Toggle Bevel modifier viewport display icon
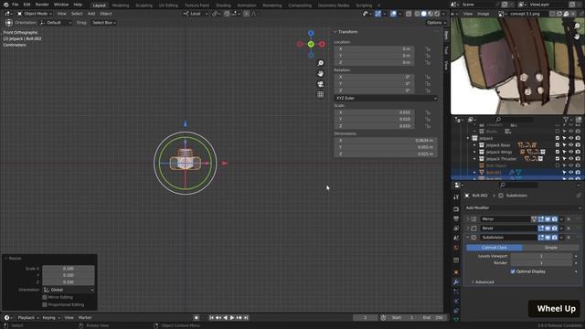The width and height of the screenshot is (585, 329). [x=548, y=228]
